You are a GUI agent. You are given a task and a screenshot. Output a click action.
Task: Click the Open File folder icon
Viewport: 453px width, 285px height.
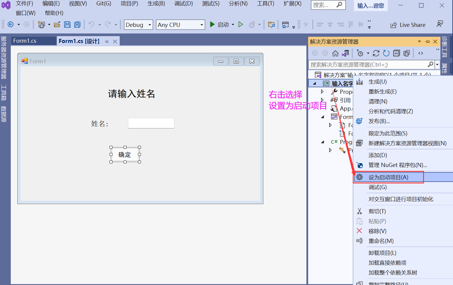click(x=57, y=25)
